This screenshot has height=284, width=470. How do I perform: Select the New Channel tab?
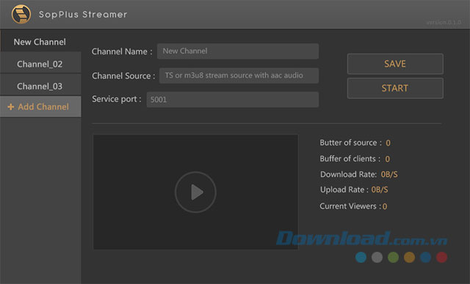coord(40,42)
